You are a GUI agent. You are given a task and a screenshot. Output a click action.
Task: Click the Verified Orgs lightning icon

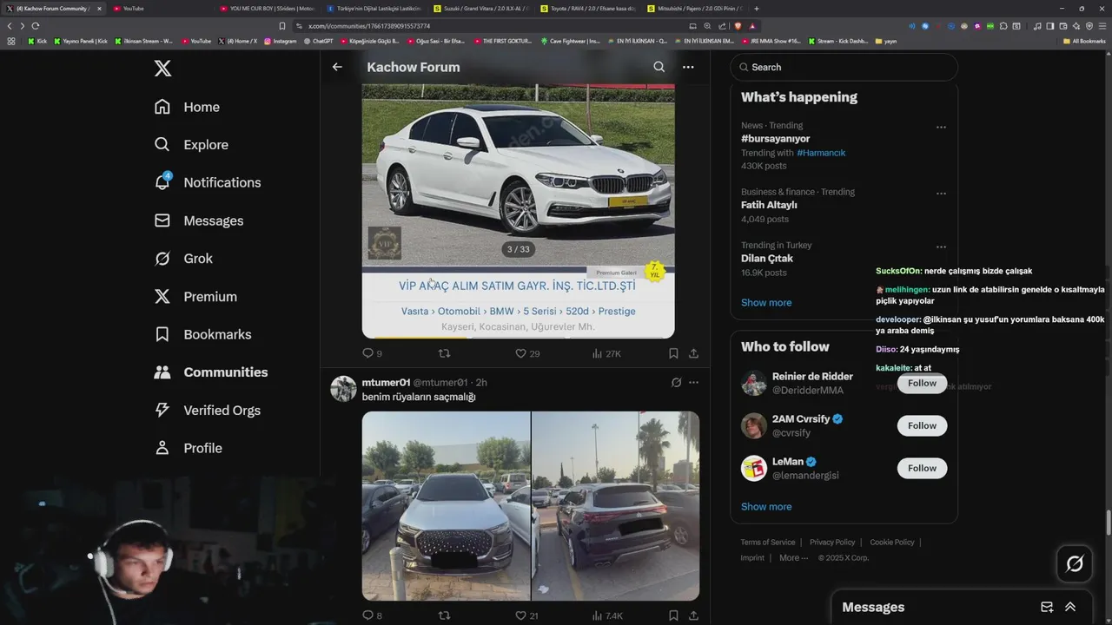click(x=162, y=410)
